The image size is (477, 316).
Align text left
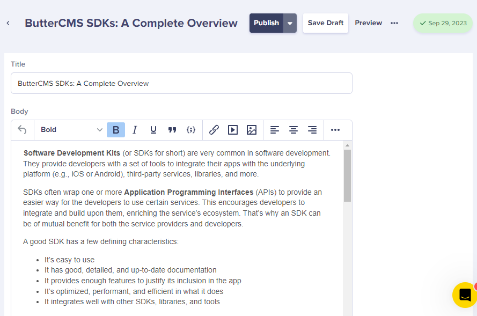click(x=274, y=130)
